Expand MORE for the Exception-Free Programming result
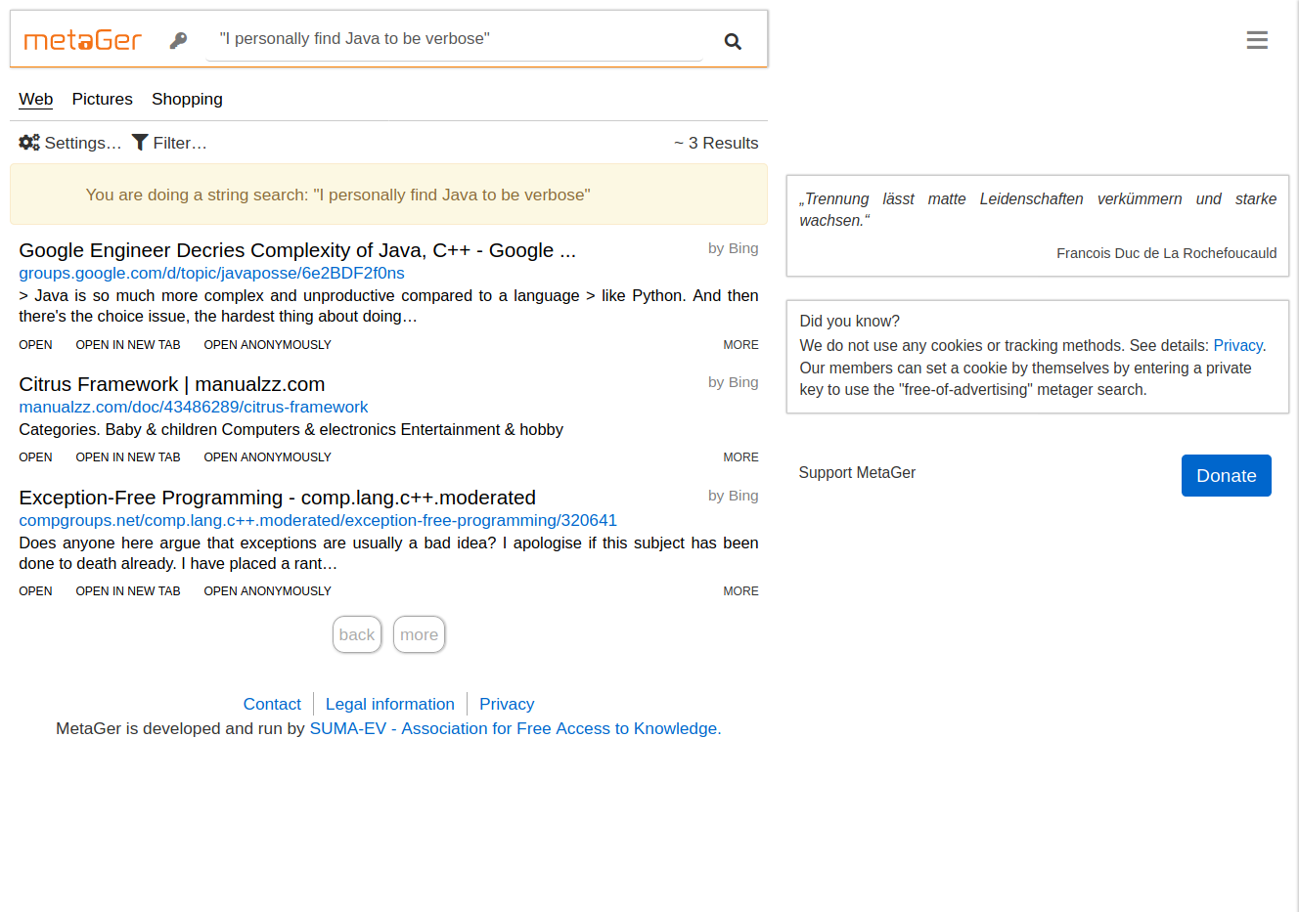This screenshot has height=912, width=1299. point(740,591)
